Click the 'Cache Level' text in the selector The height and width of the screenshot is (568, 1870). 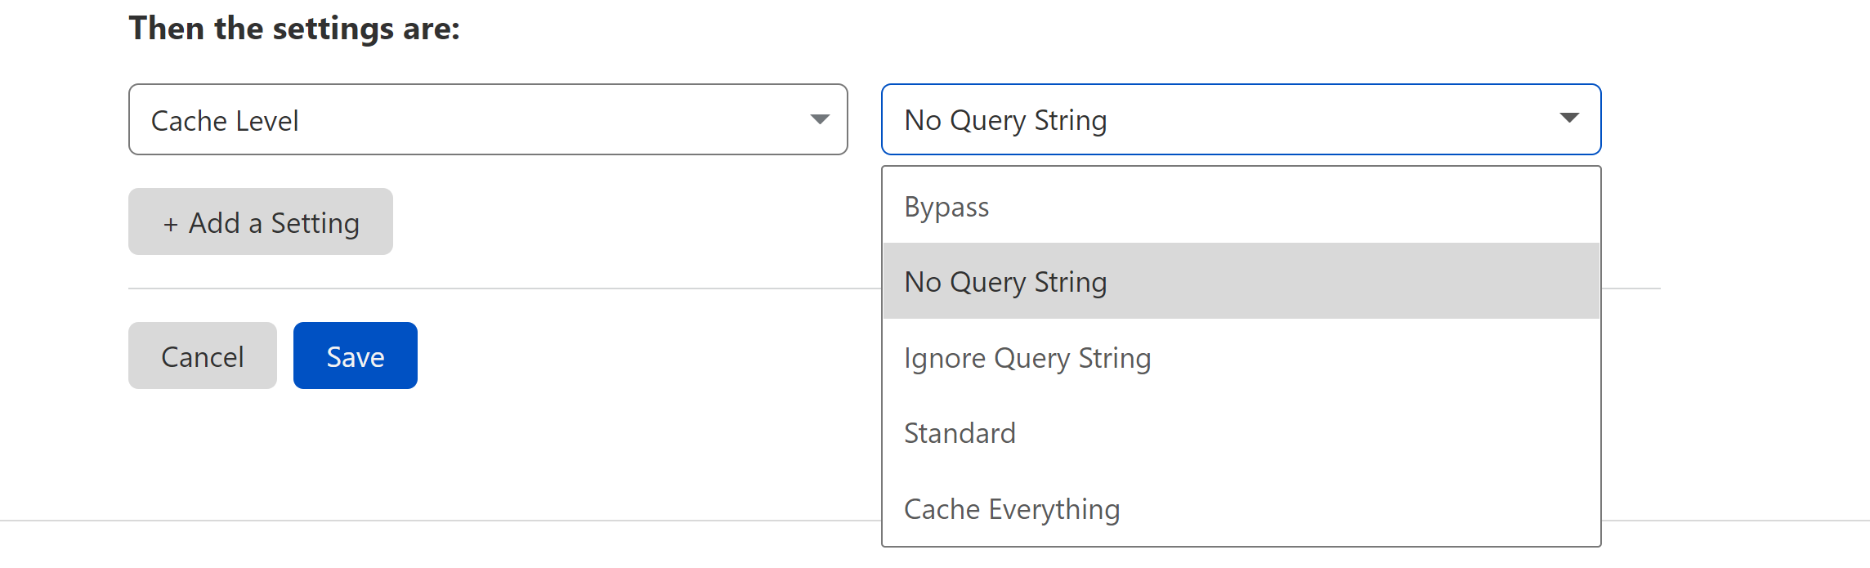click(x=225, y=121)
